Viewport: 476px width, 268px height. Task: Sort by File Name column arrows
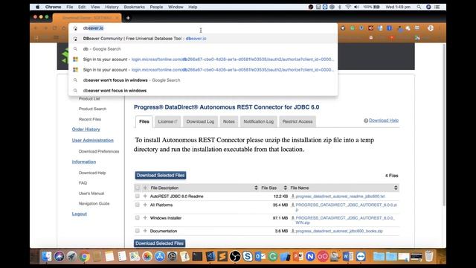click(x=396, y=188)
